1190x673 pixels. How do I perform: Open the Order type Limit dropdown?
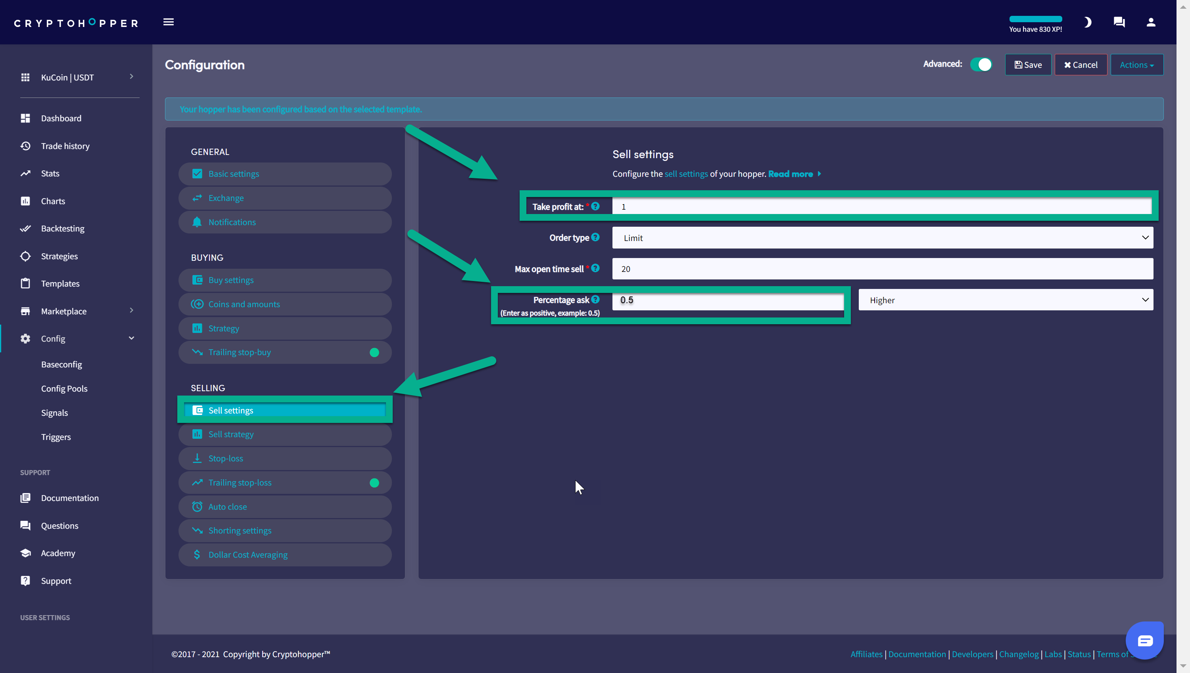pos(883,237)
